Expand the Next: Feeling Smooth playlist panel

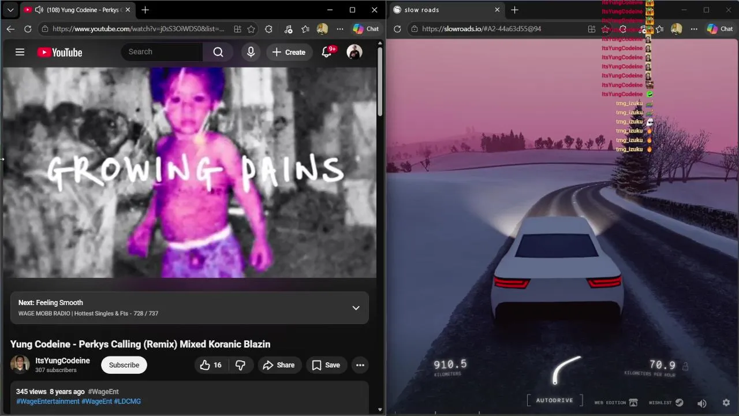(x=356, y=308)
